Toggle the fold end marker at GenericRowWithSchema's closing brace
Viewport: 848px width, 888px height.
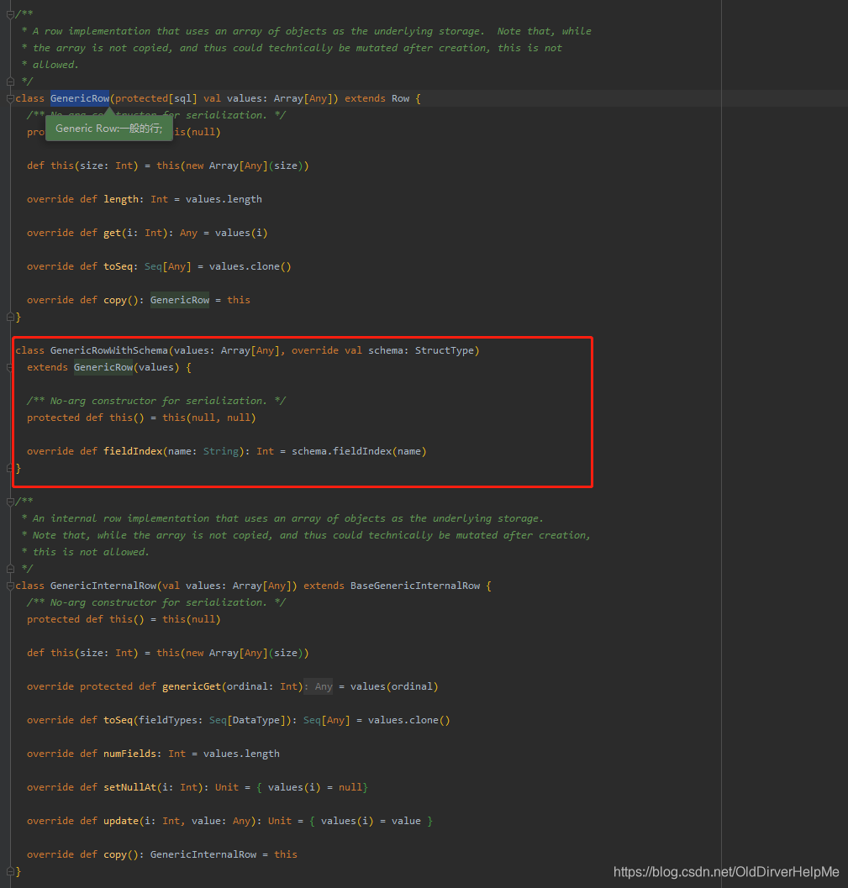point(10,468)
